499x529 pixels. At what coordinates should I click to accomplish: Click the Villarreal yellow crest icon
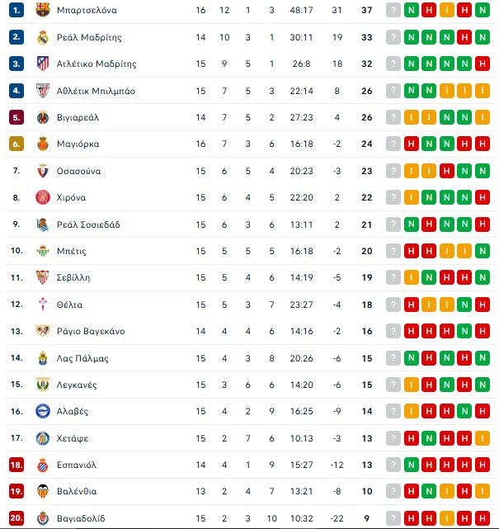[43, 117]
